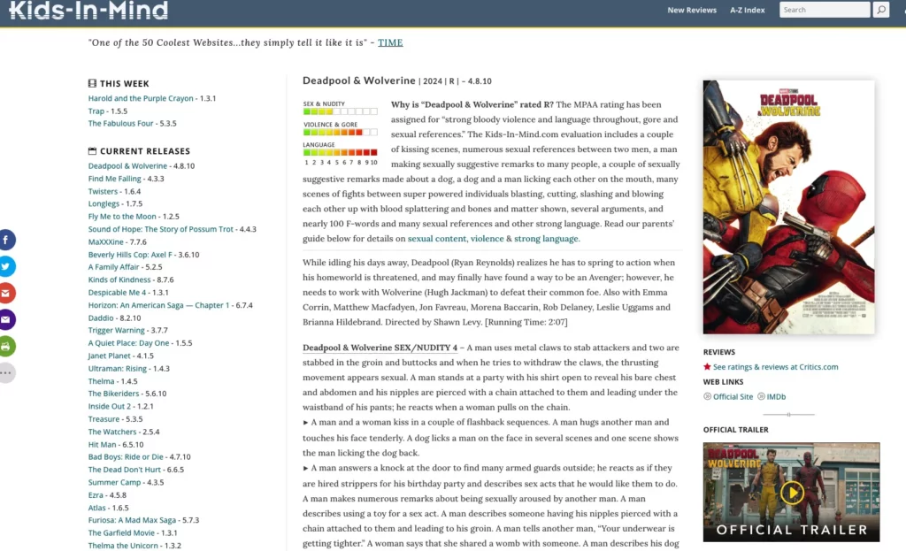Open A-Z Index menu item
The image size is (906, 551).
(747, 10)
